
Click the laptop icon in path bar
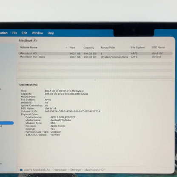pyautogui.click(x=21, y=170)
